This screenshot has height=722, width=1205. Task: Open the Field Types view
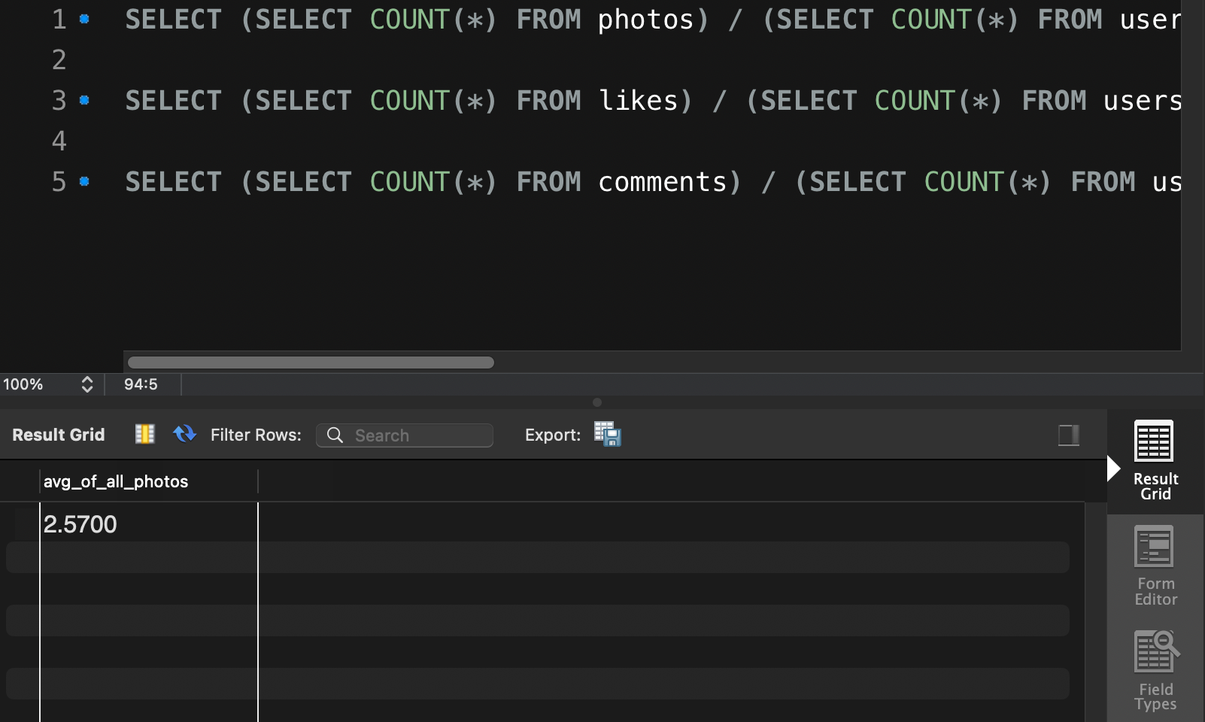(x=1156, y=671)
